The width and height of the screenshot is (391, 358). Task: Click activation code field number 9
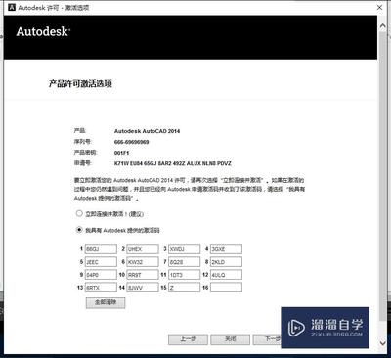[101, 275]
